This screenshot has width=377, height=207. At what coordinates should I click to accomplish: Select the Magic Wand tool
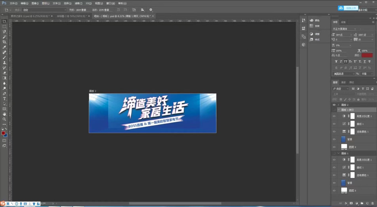[4, 37]
